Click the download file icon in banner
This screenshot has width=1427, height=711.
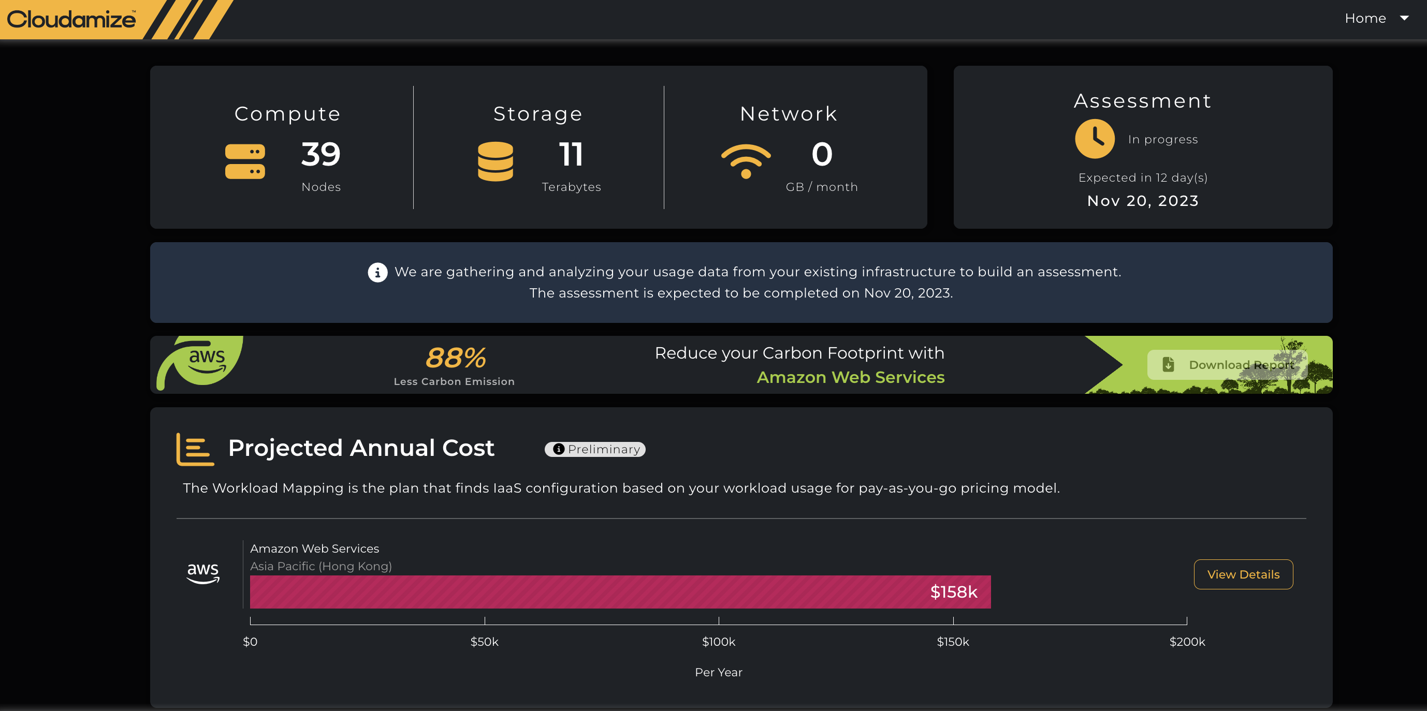(1168, 364)
